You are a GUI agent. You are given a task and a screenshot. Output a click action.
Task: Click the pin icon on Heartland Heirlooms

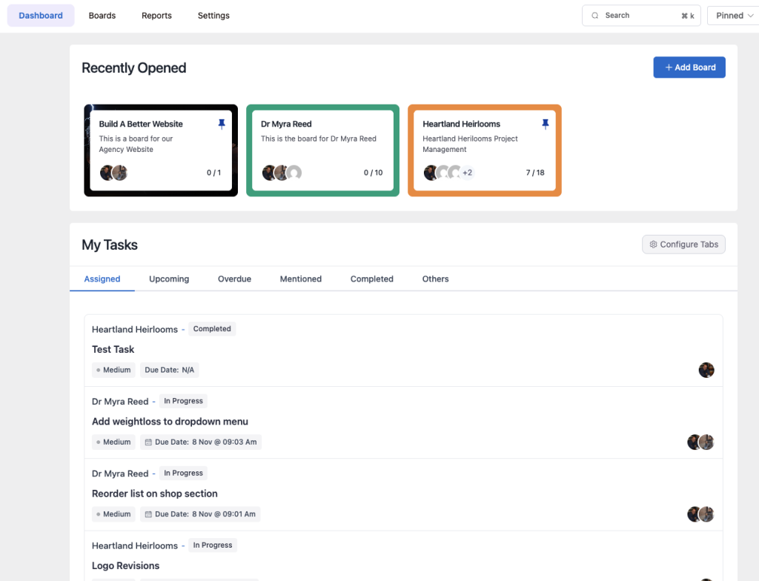click(546, 124)
